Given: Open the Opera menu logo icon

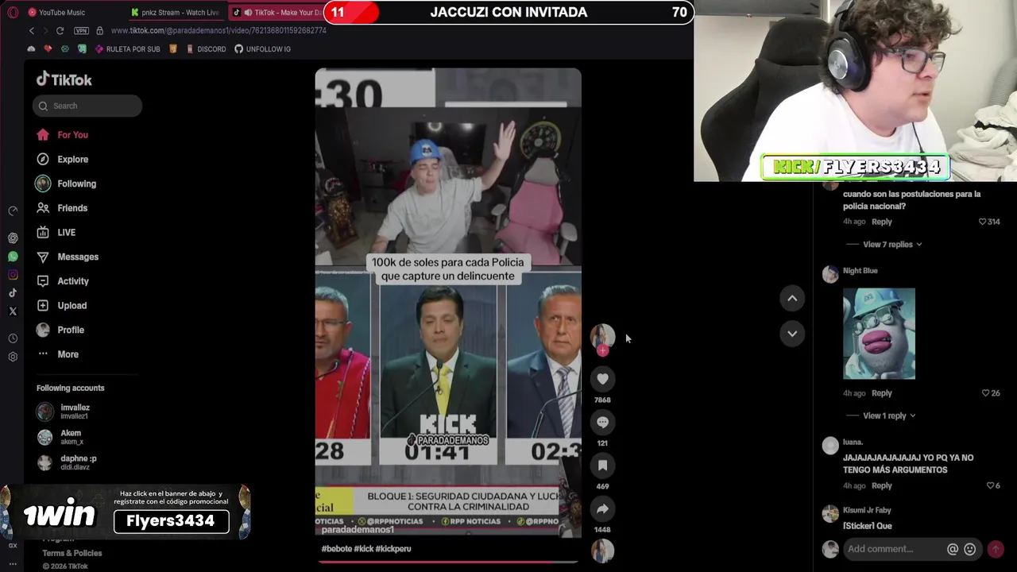Looking at the screenshot, I should coord(13,12).
